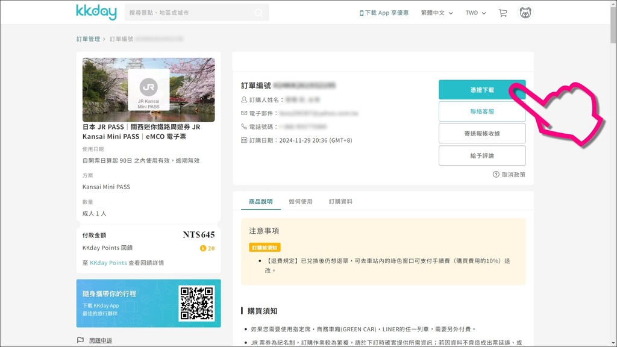The image size is (617, 347).
Task: Click the product title 日本 JR PASS
Action: 141,132
